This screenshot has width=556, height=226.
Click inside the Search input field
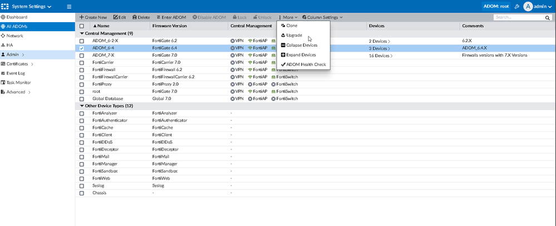pos(518,18)
